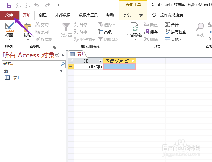Click the 操作说明搜索 search box
Viewport: 212px width, 162px height.
pyautogui.click(x=172, y=15)
